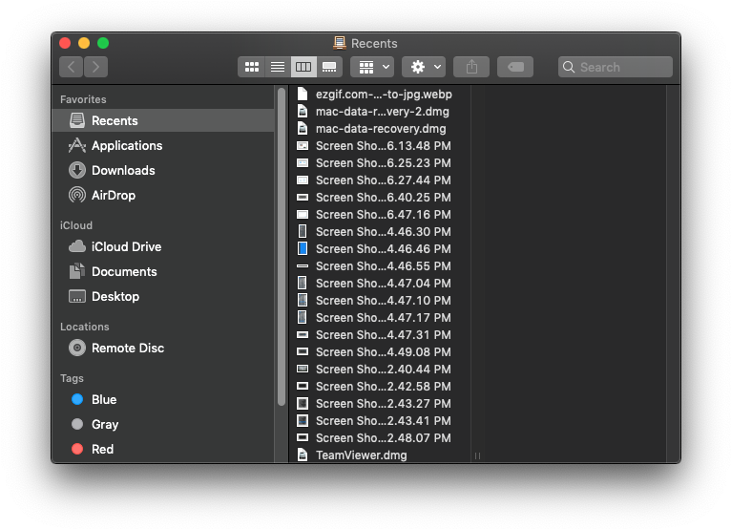The height and width of the screenshot is (529, 731).
Task: Select the Blue tag color dot
Action: coord(77,399)
